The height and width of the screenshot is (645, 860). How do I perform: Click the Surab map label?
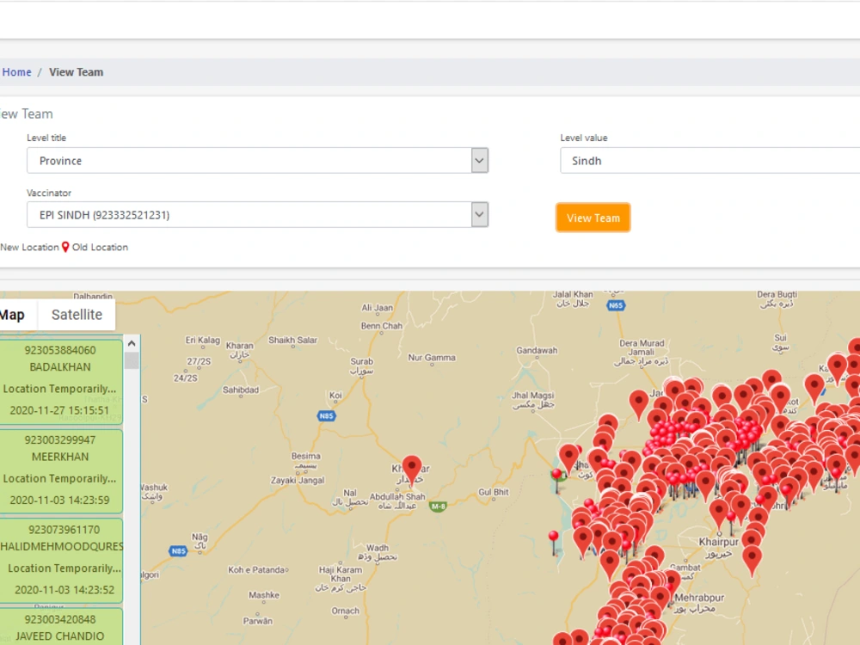(x=361, y=365)
